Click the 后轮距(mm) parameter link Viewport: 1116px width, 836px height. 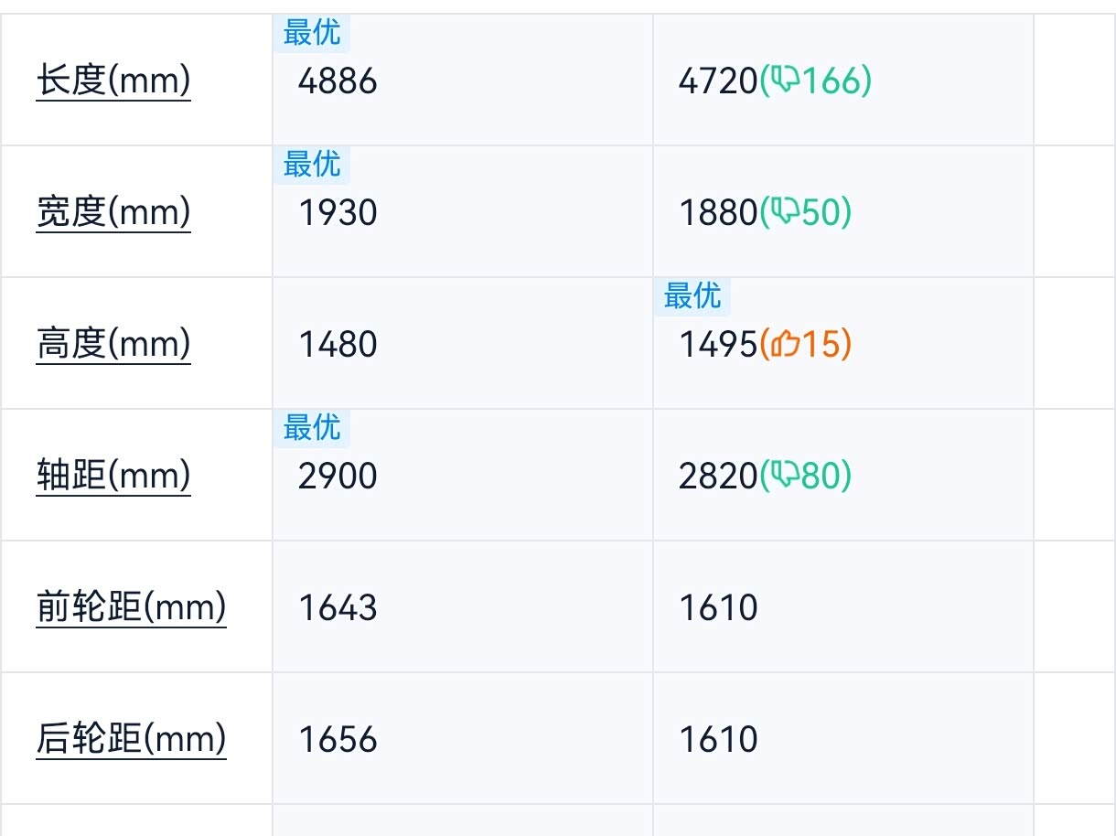(x=131, y=740)
